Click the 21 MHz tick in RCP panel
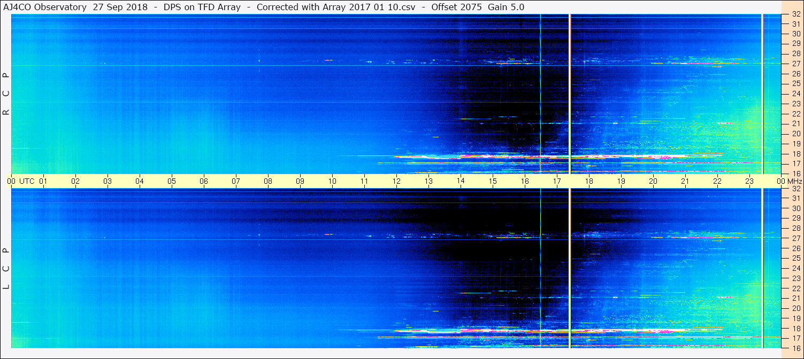Screen dimensions: 804x359 tap(795, 123)
